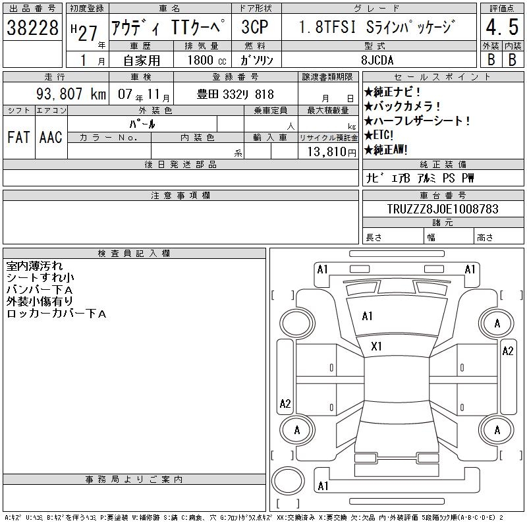Select the 車台番号 header
The image size is (527, 527).
pos(443,195)
